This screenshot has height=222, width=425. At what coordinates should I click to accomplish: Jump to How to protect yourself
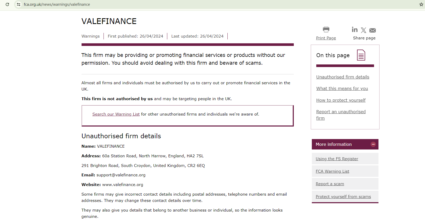[341, 100]
